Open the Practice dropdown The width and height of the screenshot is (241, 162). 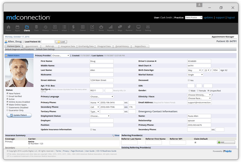[194, 18]
